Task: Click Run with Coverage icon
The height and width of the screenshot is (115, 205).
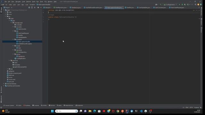Action: [185, 4]
